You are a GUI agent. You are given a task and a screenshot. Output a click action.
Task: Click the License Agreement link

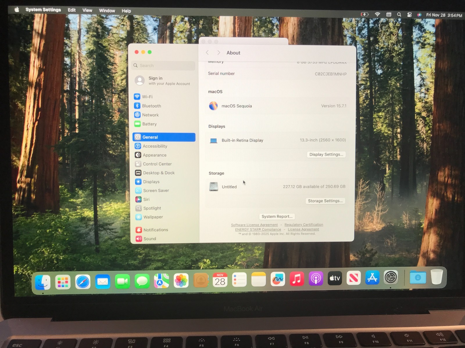[x=303, y=229]
